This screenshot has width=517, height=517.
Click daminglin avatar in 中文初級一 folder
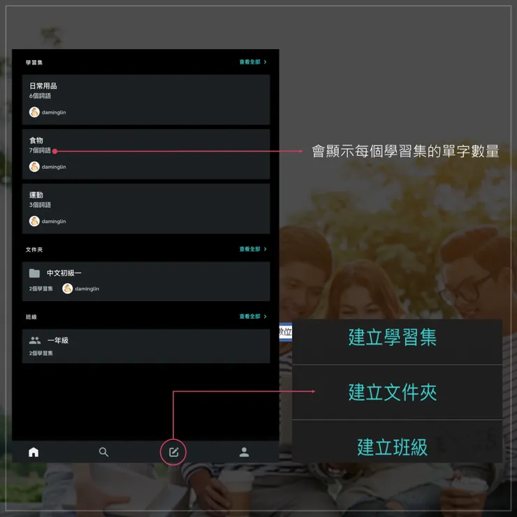pos(68,289)
